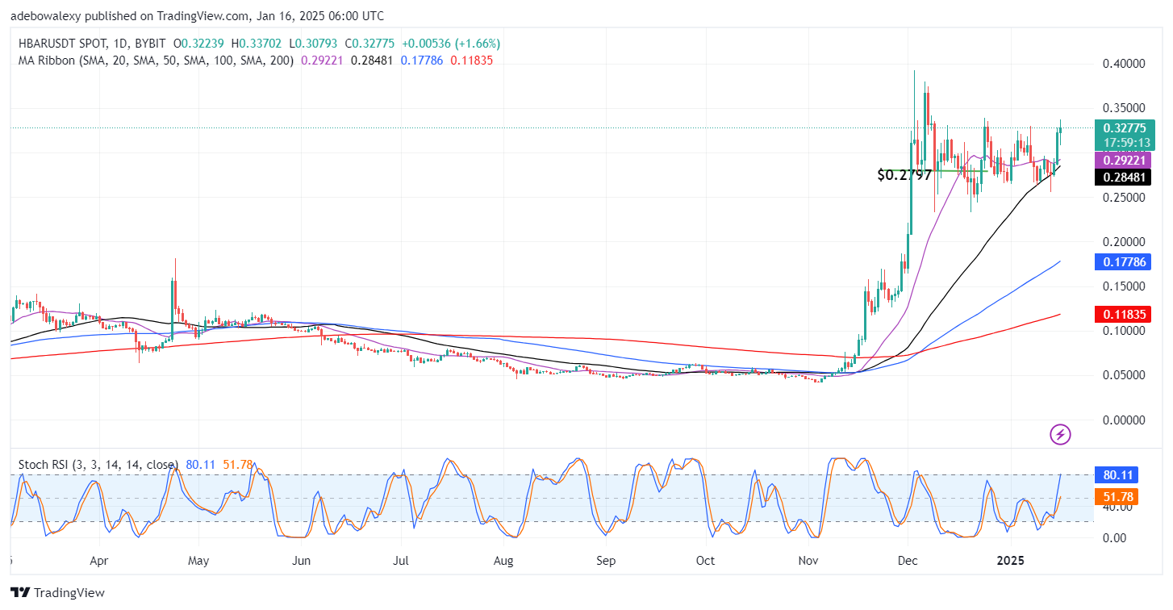Click the Nov label on time axis

pyautogui.click(x=808, y=560)
